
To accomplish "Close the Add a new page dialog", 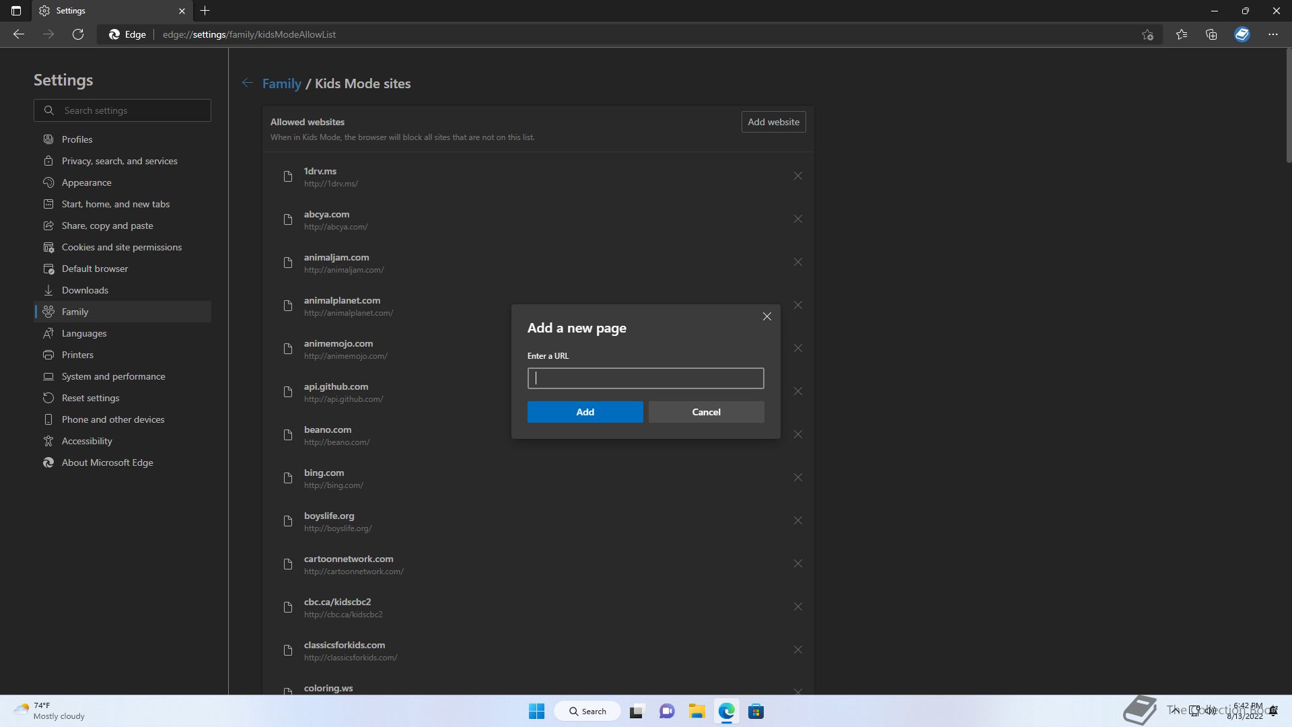I will 766,316.
